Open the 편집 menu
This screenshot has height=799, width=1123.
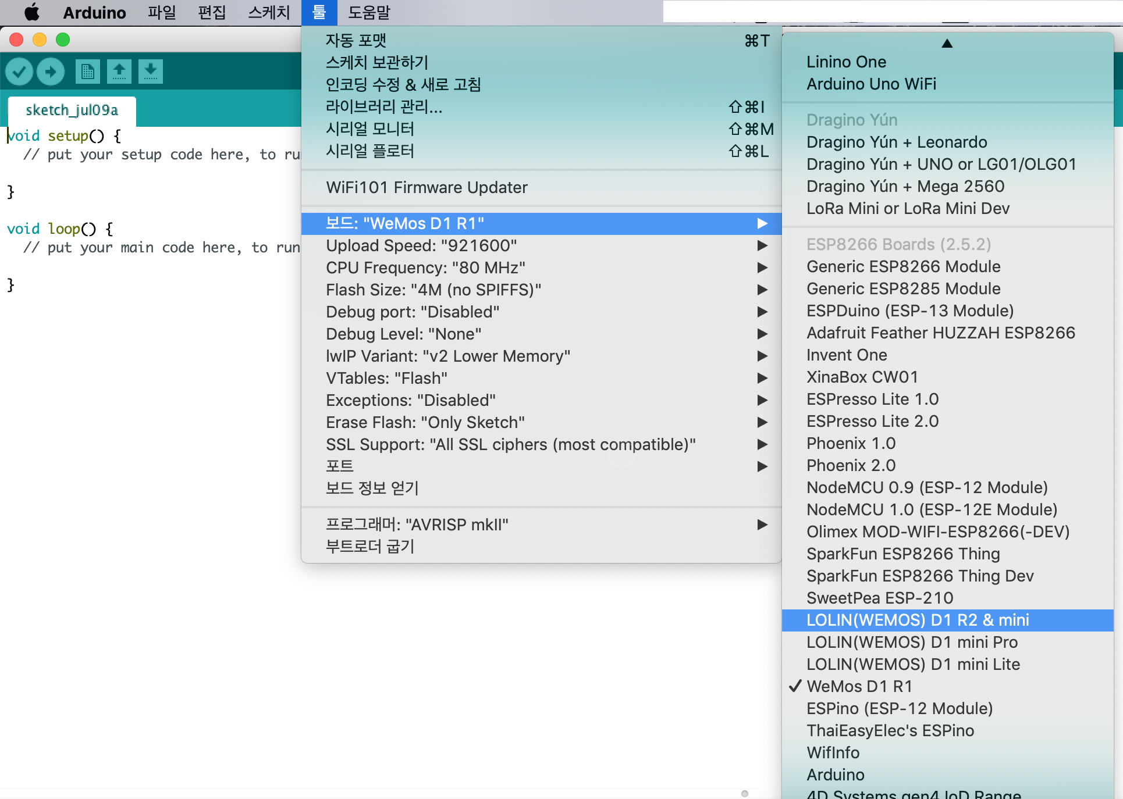tap(212, 12)
